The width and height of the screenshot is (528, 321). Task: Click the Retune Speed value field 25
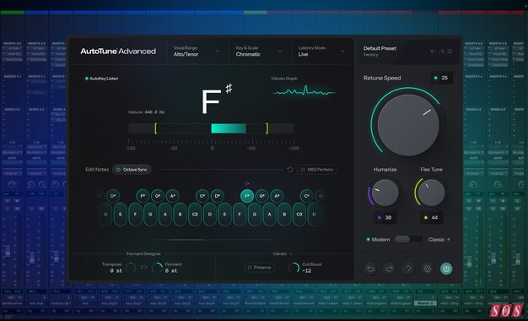pyautogui.click(x=441, y=78)
